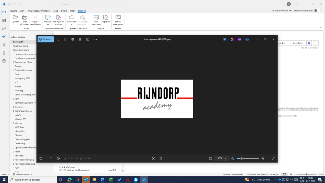The width and height of the screenshot is (325, 183).
Task: Click Bijlage verwijderen in the ribbon
Action: [35, 20]
